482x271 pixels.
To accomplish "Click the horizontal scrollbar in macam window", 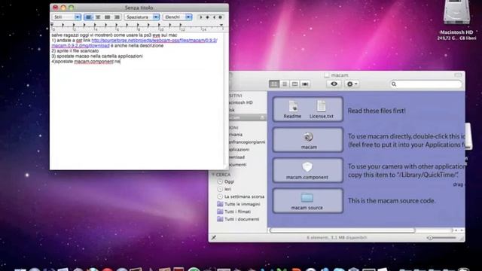I will coord(342,230).
